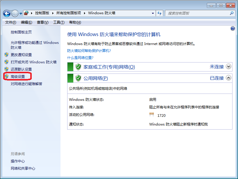This screenshot has width=238, height=179.
Task: Maximize the firewall window
Action: pyautogui.click(x=221, y=6)
